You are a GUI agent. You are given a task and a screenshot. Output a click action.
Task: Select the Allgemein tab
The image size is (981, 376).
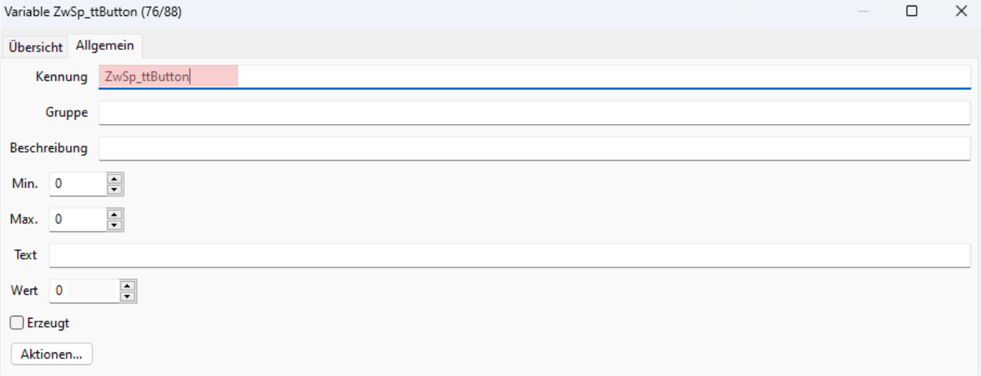pos(105,46)
